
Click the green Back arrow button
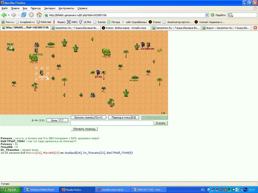[4, 15]
